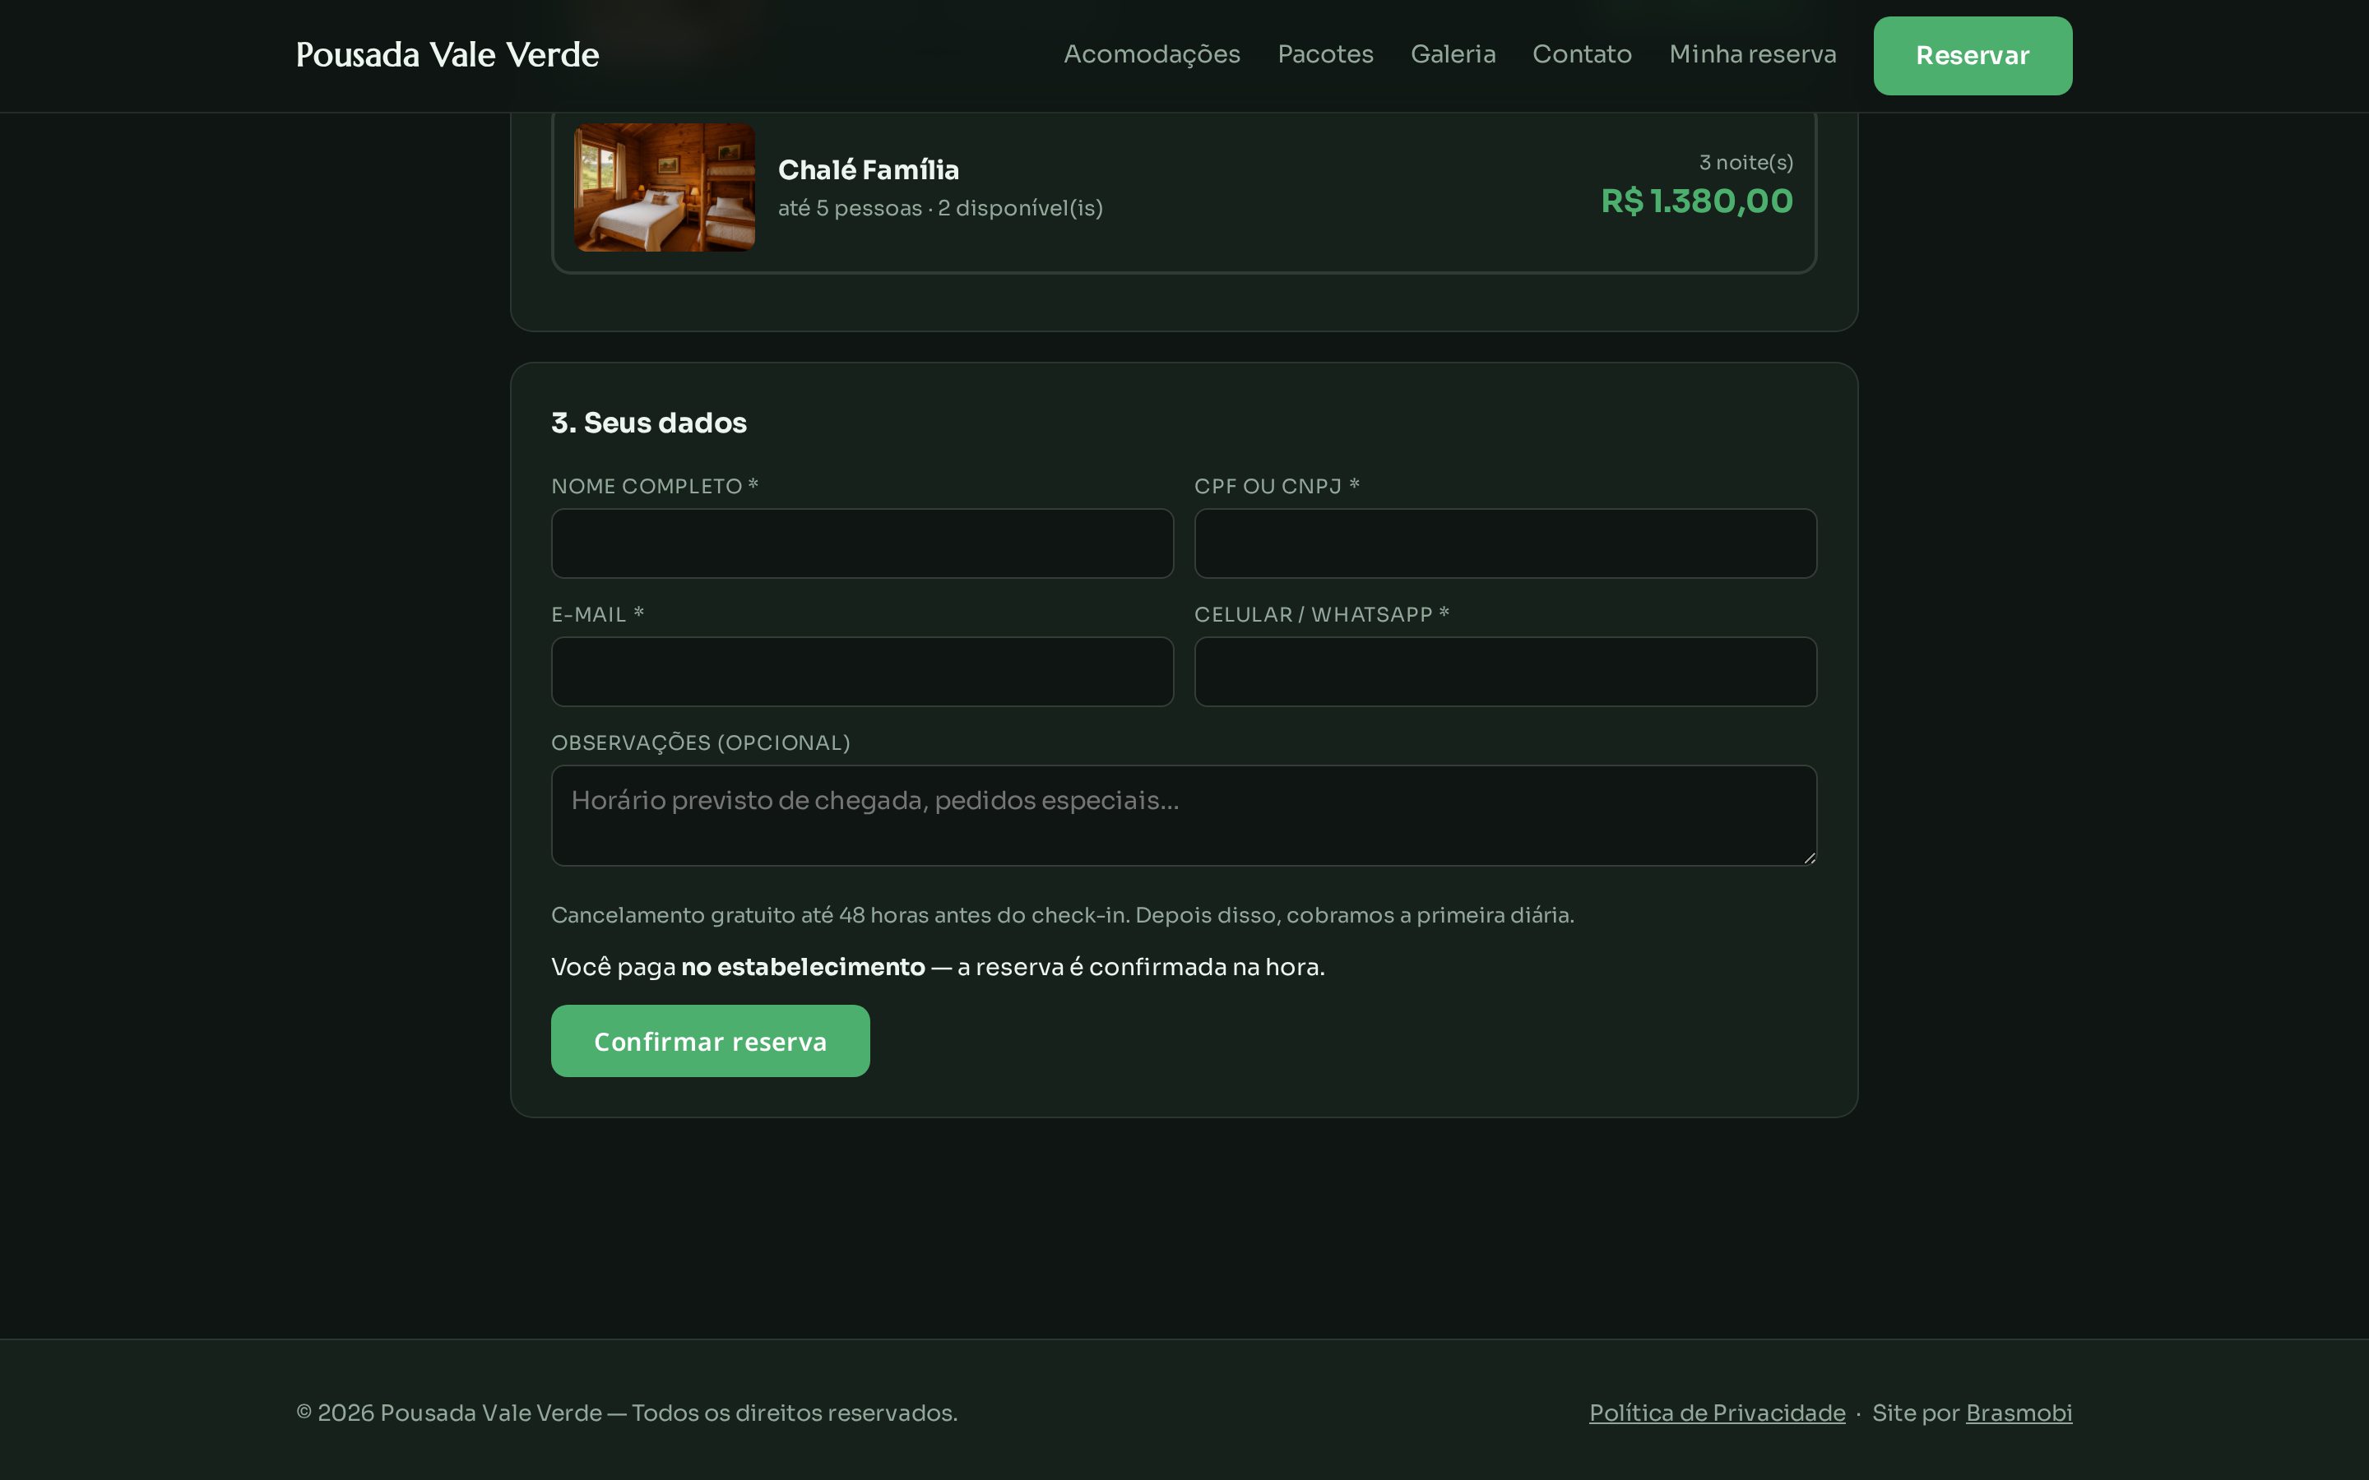Click the cancelamento gratuito policy text
This screenshot has height=1480, width=2369.
(1062, 915)
